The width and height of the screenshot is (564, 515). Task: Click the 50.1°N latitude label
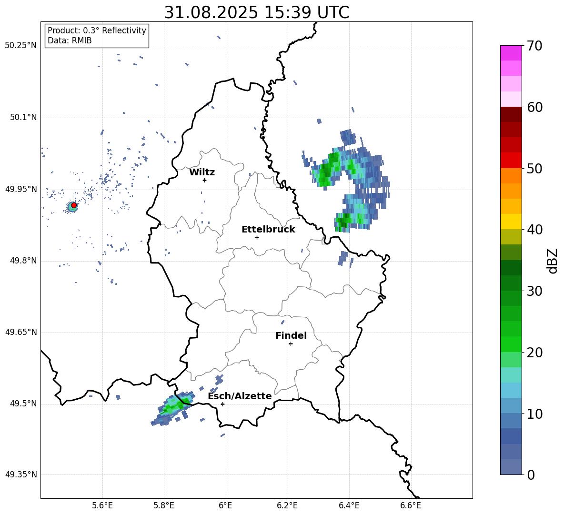coord(23,118)
